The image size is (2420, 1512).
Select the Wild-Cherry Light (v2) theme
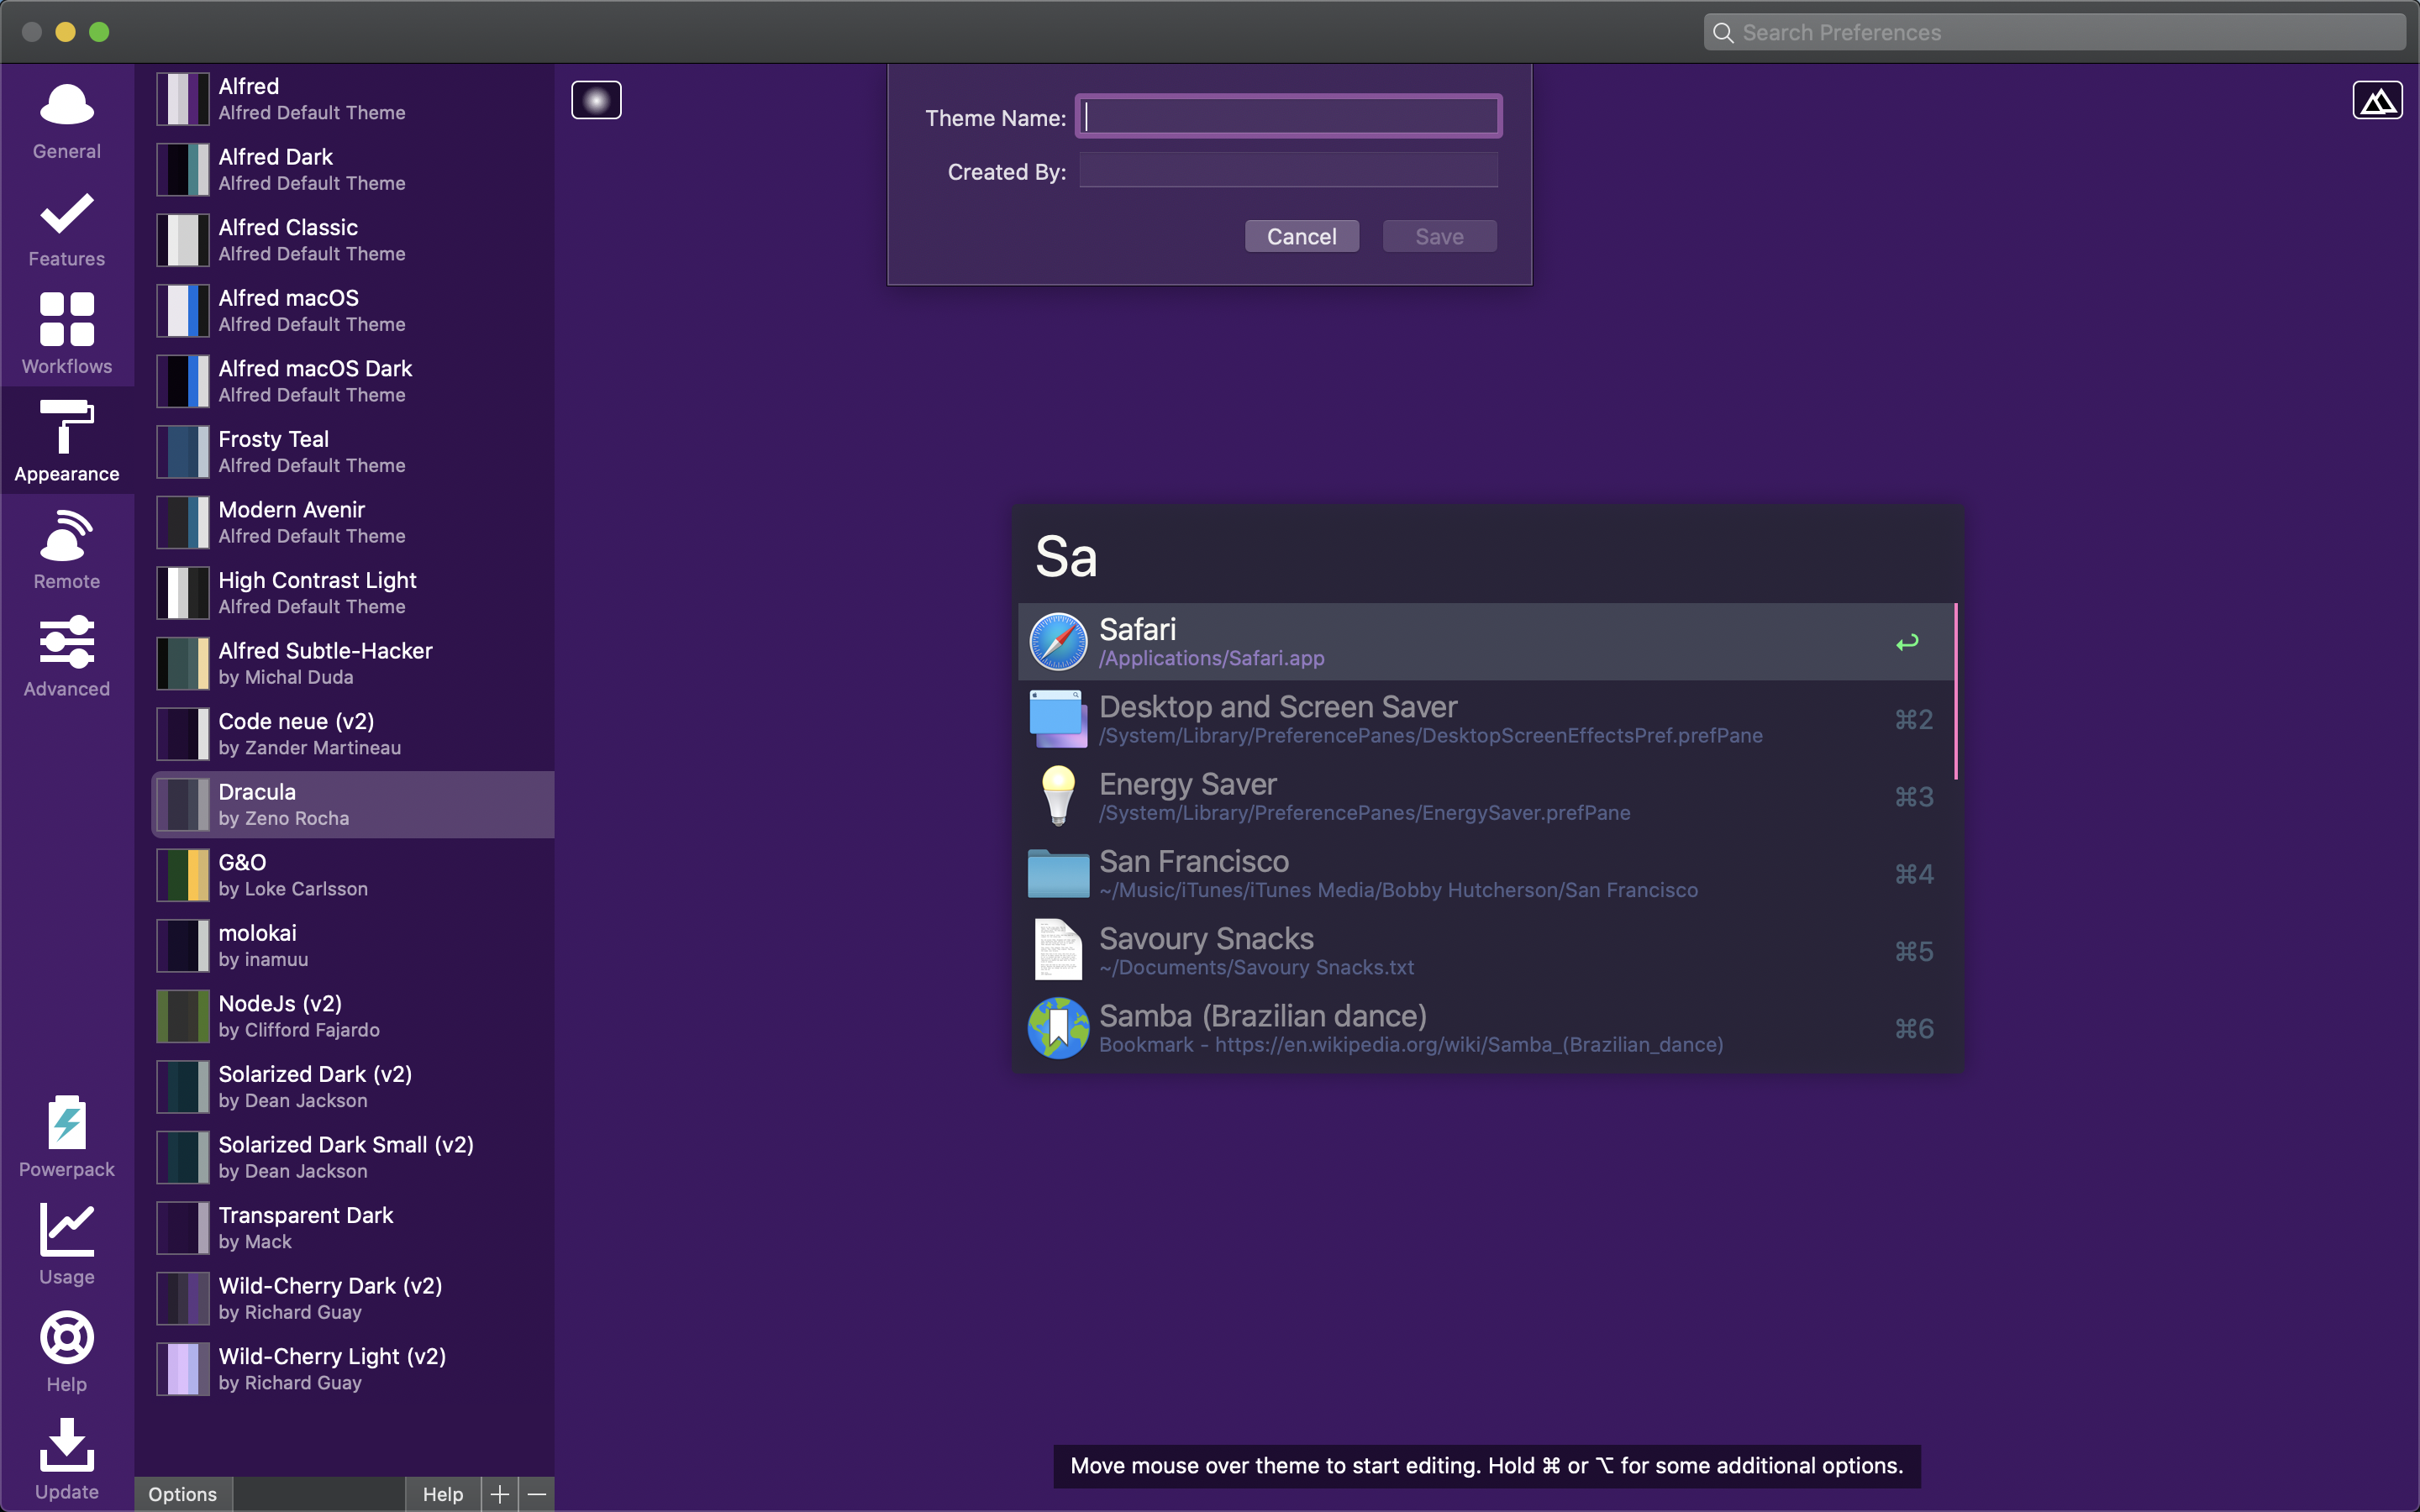(353, 1369)
